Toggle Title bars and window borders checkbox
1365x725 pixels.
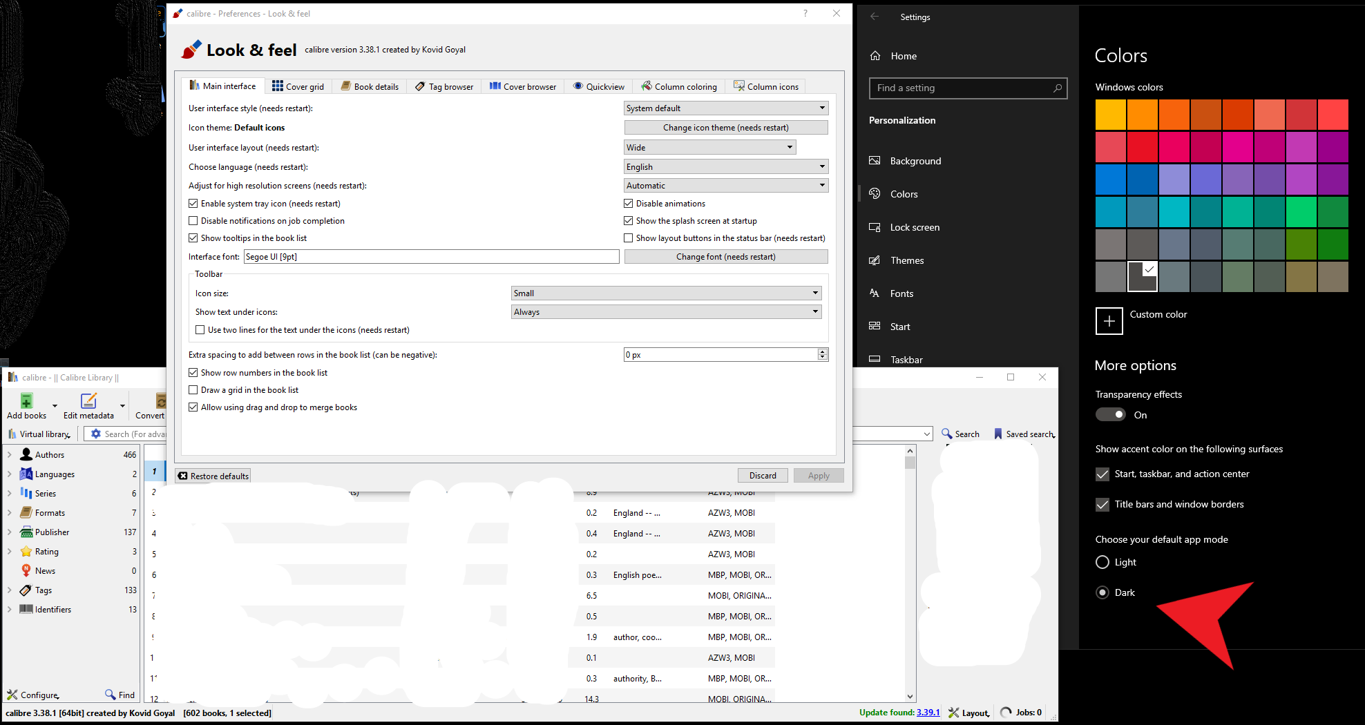[1102, 505]
